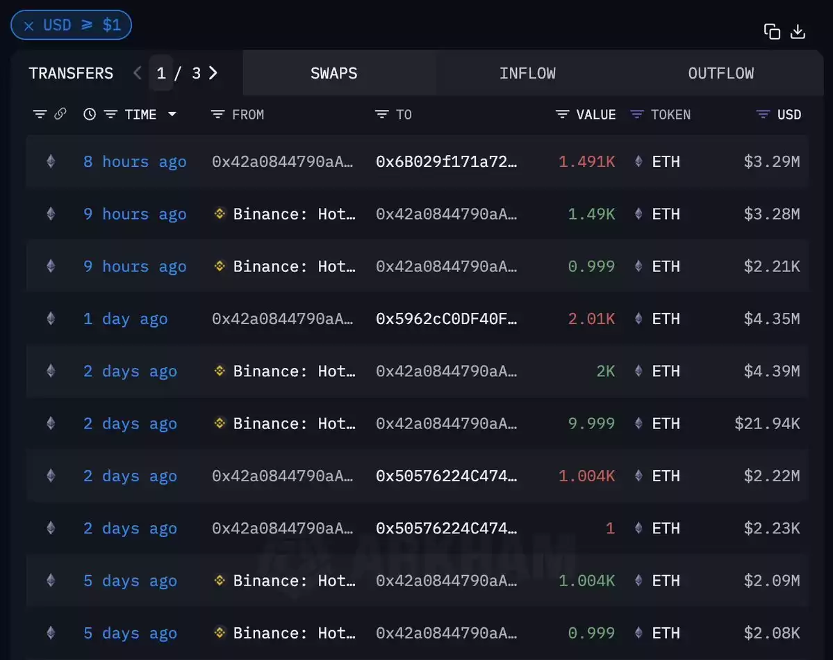Screen dimensions: 833x660
Task: Open Binance Hot wallet in $2.09M row
Action: (294, 580)
